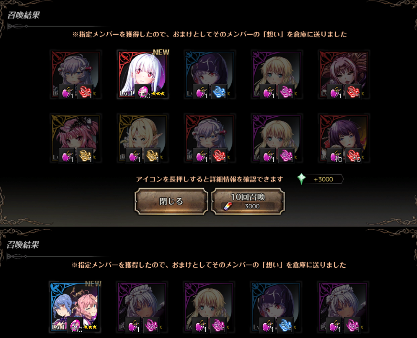Click the blue crystal shard icon in top row

(x=219, y=92)
